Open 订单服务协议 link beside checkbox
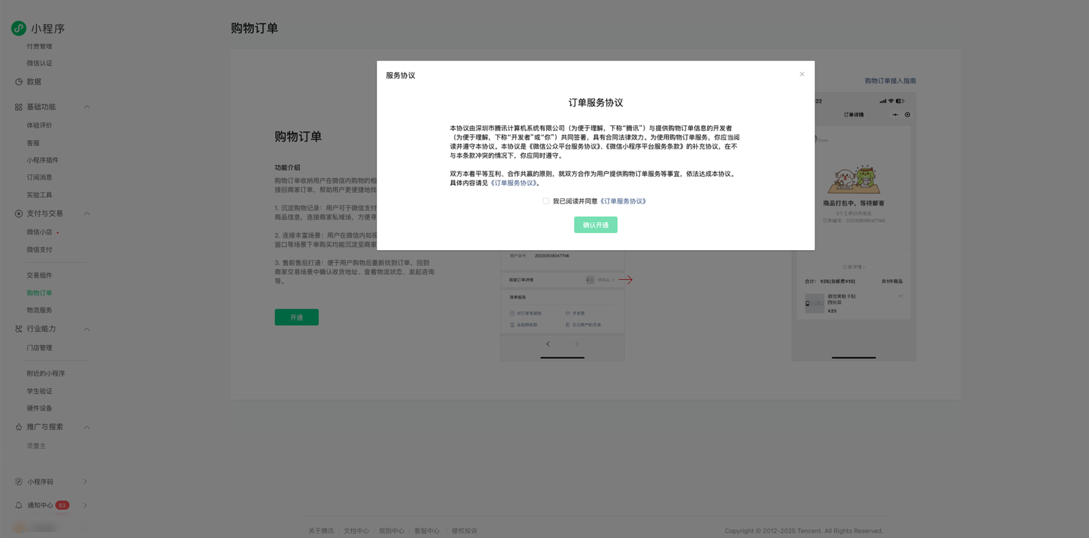Screen dimensions: 1089x538 pyautogui.click(x=624, y=201)
